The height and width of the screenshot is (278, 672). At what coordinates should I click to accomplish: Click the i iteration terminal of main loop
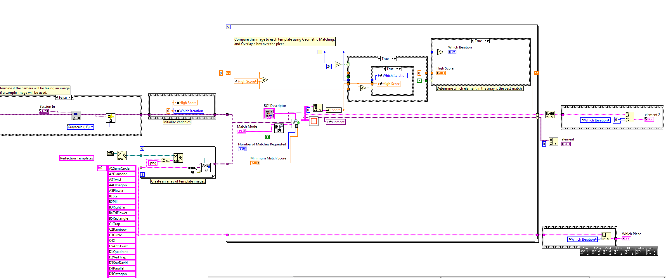320,52
